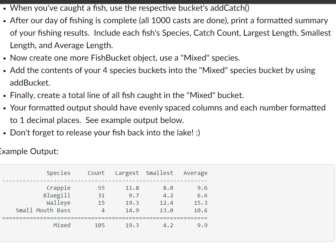Click the 'Mixed' total row label

(x=62, y=225)
